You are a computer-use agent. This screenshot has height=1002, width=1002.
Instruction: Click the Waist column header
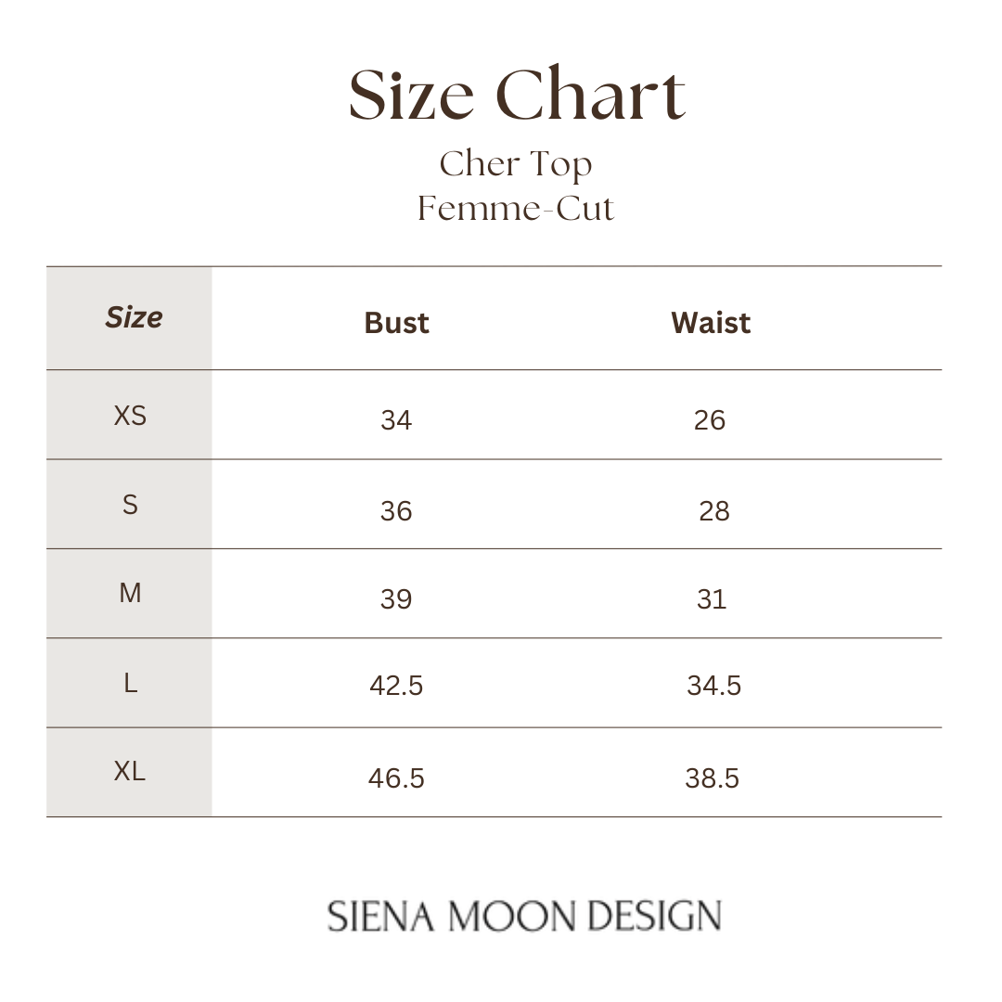point(711,323)
